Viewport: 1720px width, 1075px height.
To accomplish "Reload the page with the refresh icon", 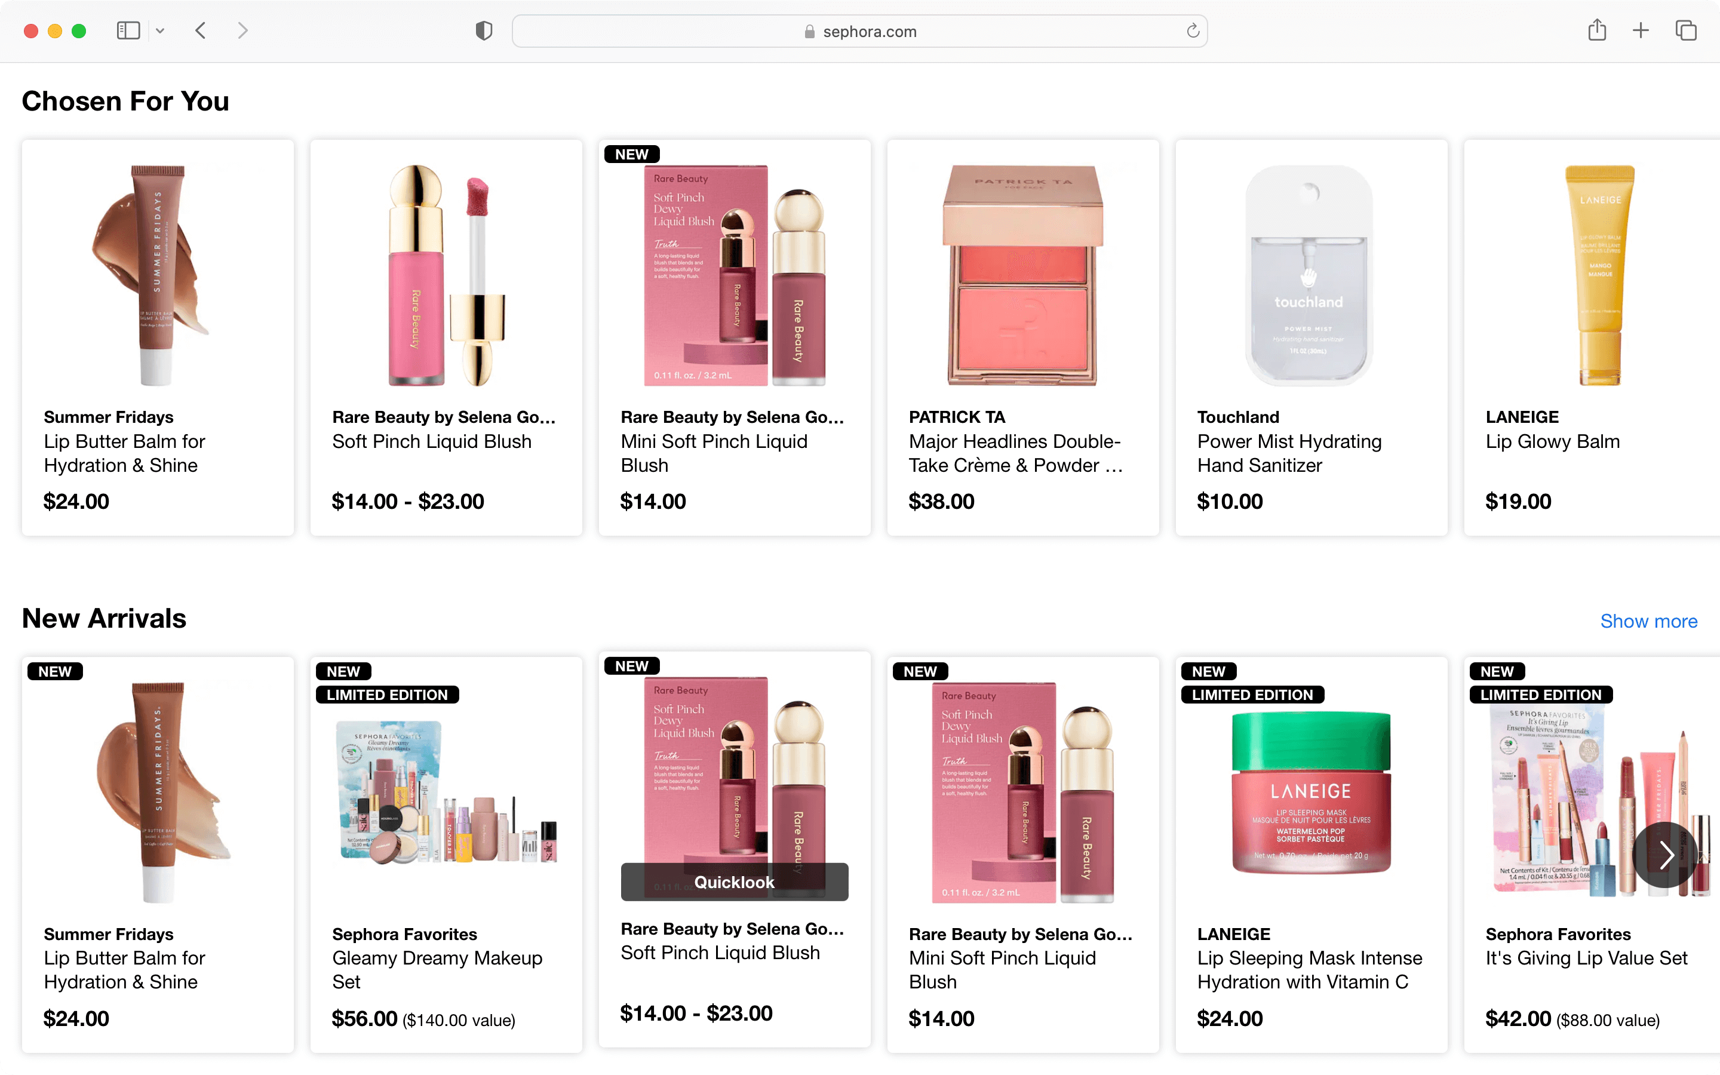I will click(x=1193, y=30).
